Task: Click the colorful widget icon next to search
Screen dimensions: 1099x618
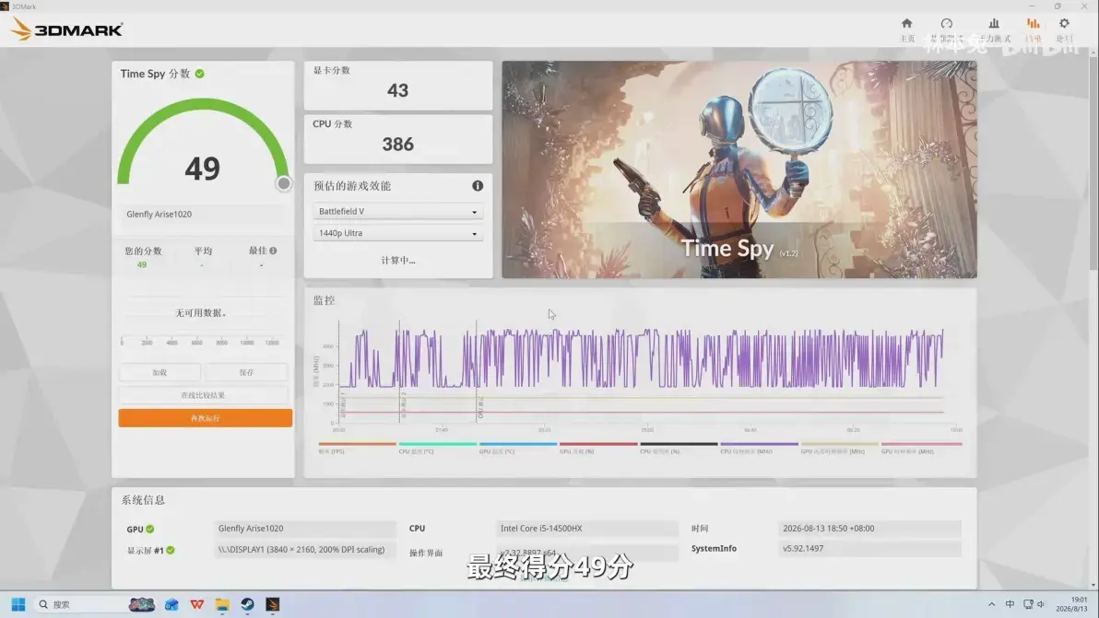Action: [142, 604]
